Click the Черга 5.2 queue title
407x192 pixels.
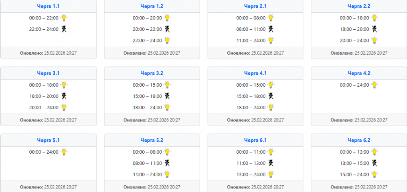152,140
